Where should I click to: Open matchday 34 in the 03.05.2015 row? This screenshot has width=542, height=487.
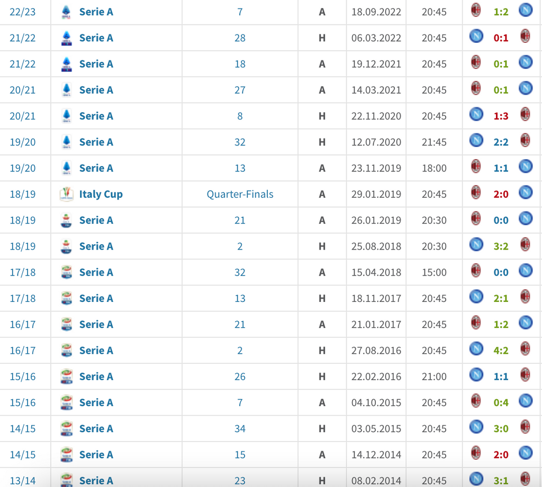[x=240, y=429]
